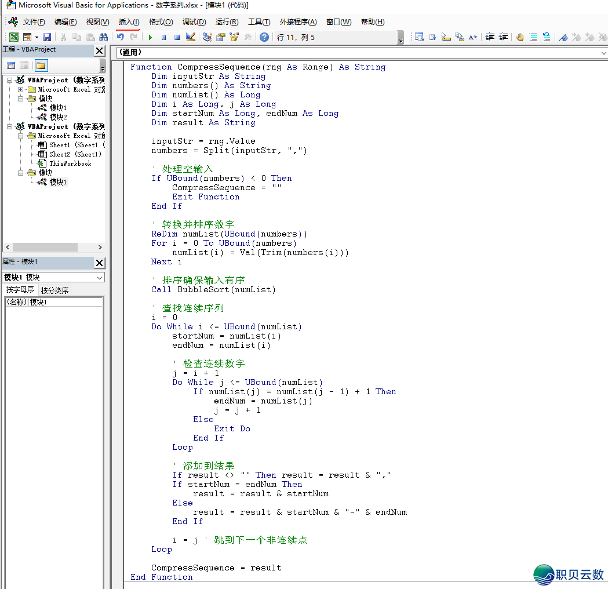The image size is (608, 589).
Task: Open the 插入(I) menu
Action: [129, 22]
